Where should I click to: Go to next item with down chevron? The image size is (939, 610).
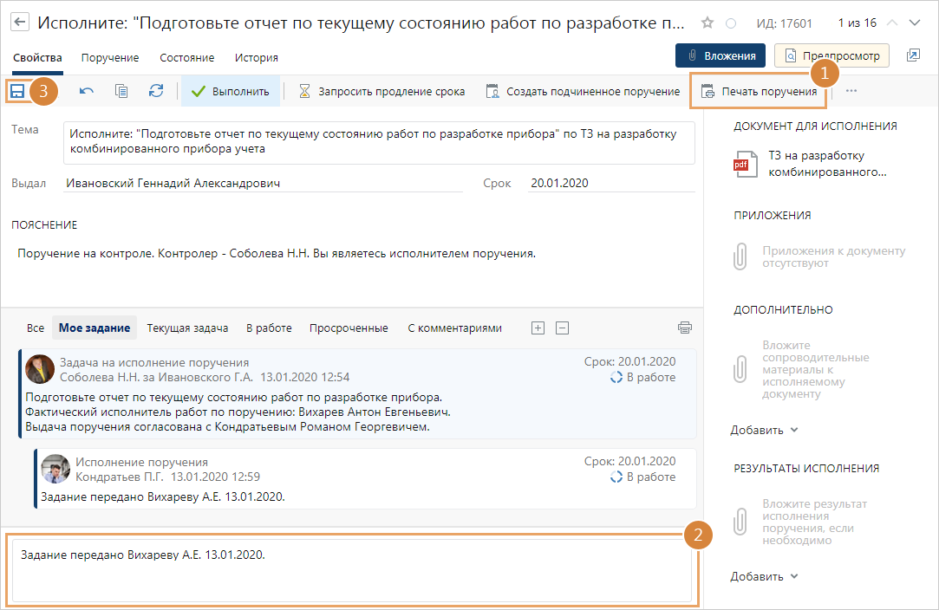(x=914, y=23)
